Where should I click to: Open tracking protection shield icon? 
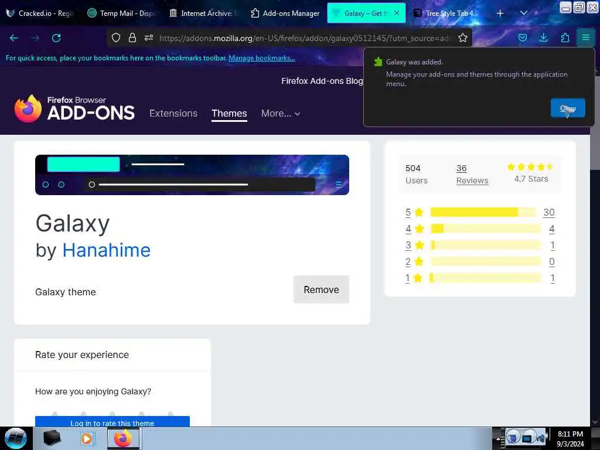[116, 37]
